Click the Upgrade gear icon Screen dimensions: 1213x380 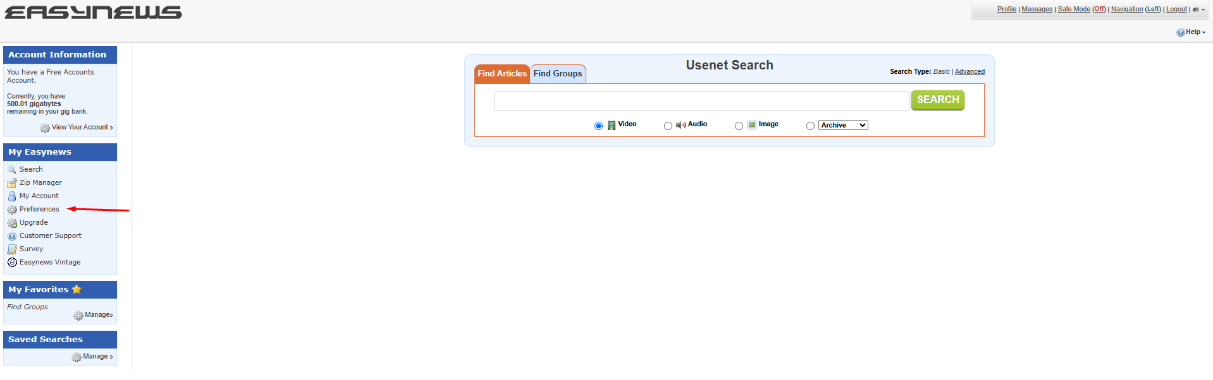click(12, 223)
